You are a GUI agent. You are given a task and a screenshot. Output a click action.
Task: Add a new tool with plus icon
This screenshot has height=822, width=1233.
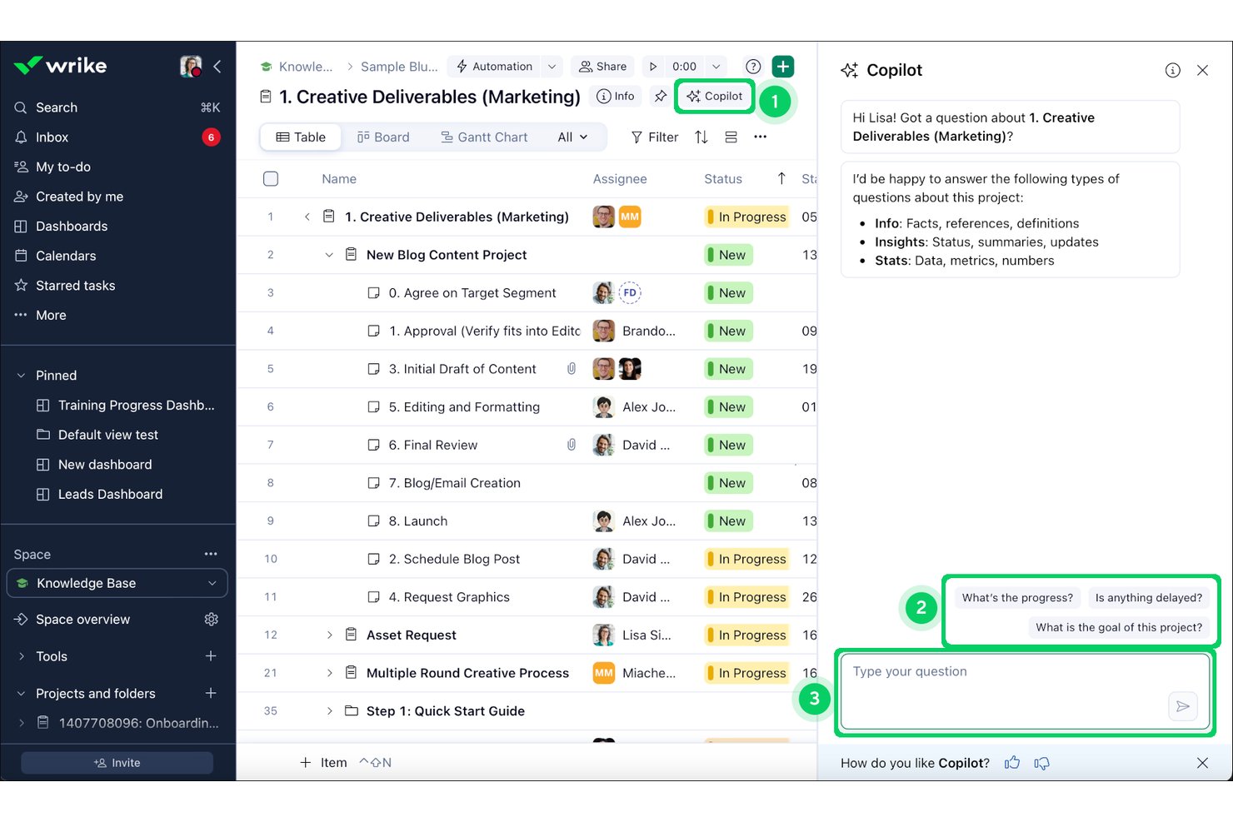coord(211,656)
